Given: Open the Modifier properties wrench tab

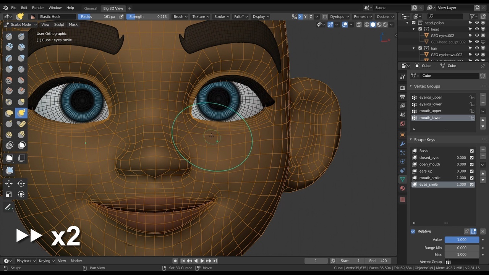Looking at the screenshot, I should [402, 143].
